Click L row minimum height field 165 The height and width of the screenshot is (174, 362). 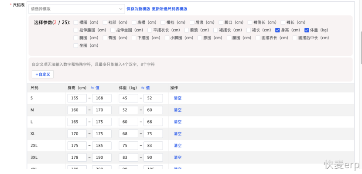[x=77, y=122]
